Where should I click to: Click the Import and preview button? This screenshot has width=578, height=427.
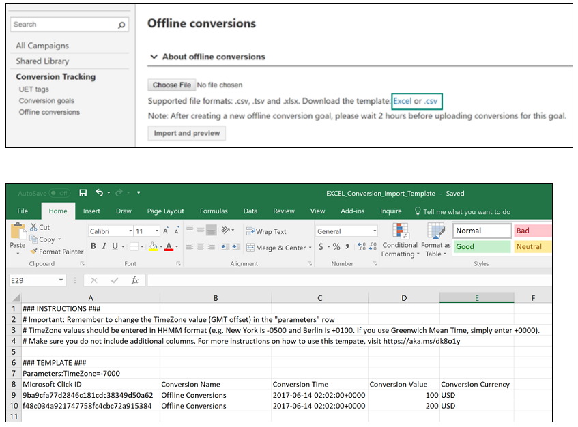tap(186, 133)
